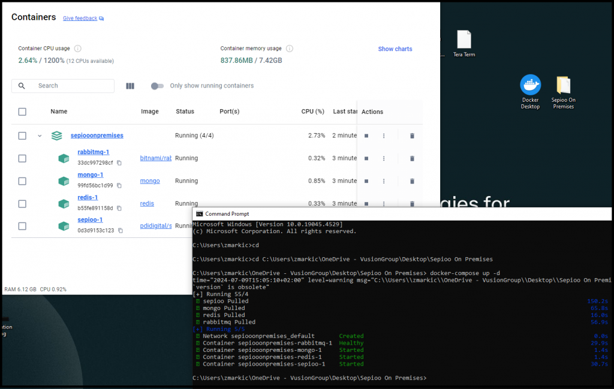Open more actions menu for mongo-1
614x389 pixels.
click(384, 181)
